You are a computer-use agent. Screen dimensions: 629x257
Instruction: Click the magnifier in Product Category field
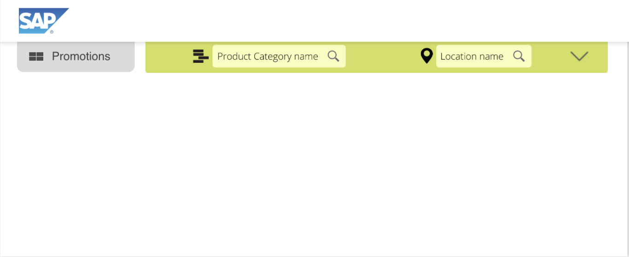tap(333, 56)
